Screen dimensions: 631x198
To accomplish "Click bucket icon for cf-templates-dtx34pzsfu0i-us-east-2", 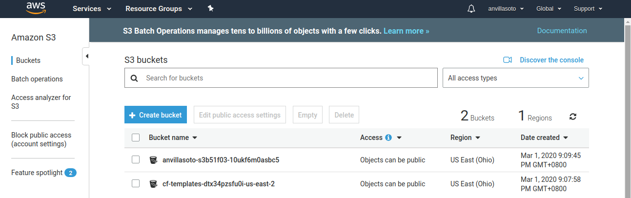I will tap(153, 184).
